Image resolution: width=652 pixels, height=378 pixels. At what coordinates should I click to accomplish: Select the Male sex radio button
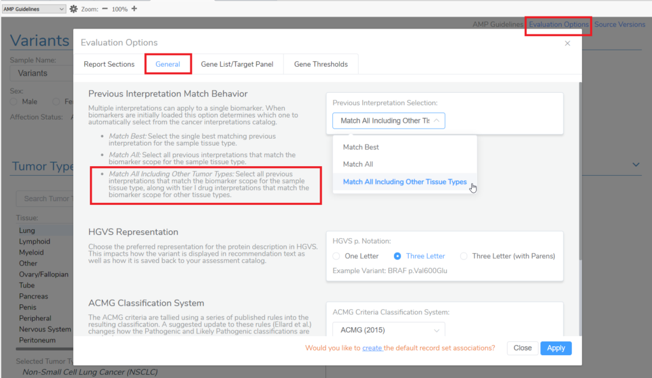(x=14, y=102)
